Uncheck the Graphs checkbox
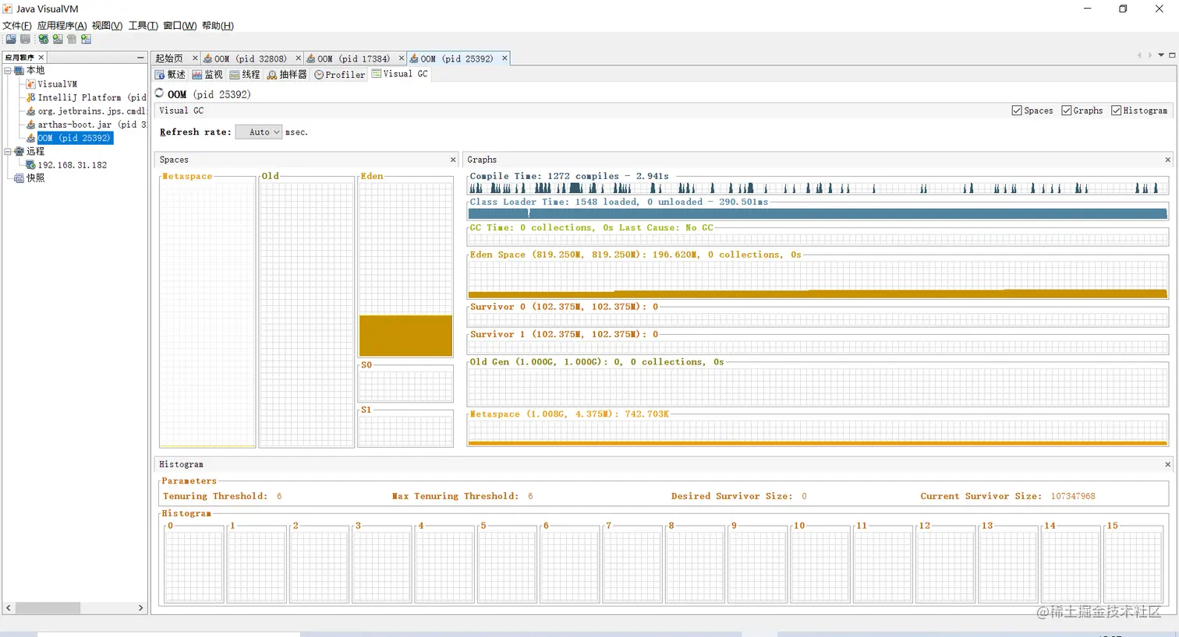The width and height of the screenshot is (1179, 637). (x=1067, y=111)
